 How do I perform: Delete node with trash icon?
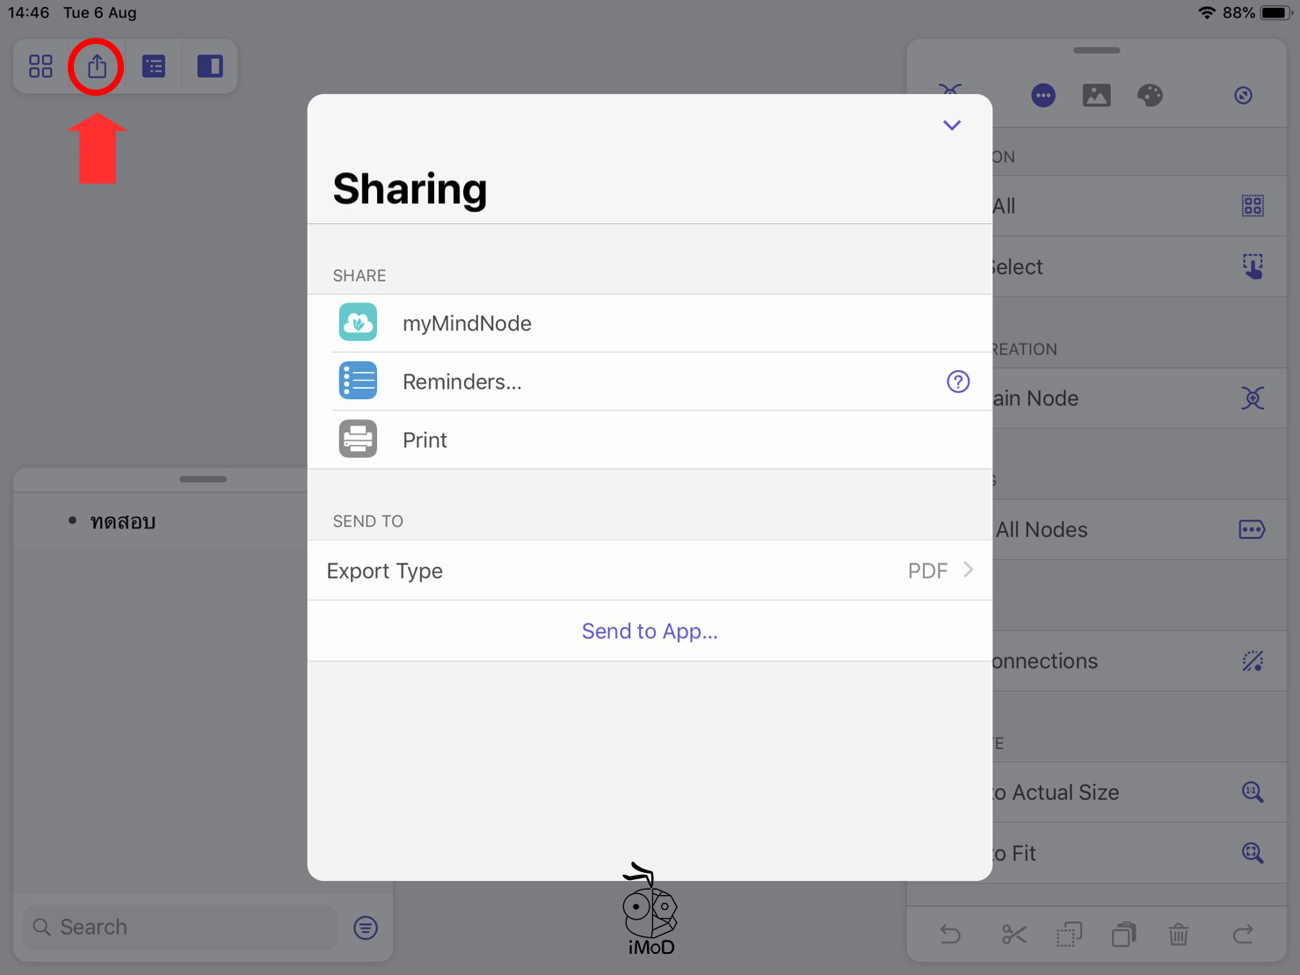point(1179,934)
